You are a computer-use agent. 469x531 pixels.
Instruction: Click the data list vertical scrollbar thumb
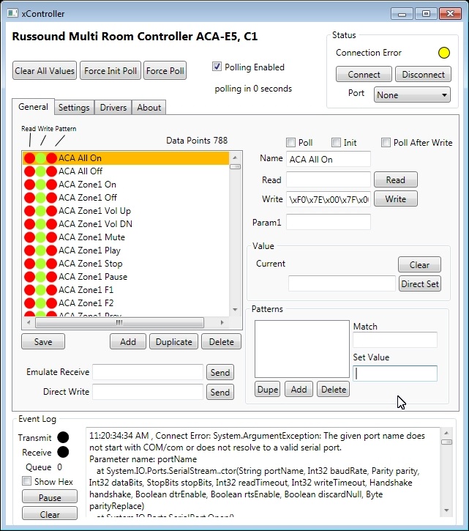235,166
